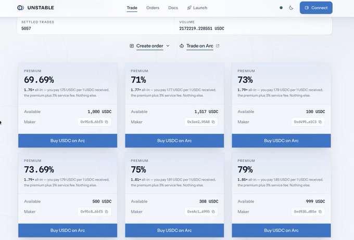
Task: Copy maker address 0xd499…a1C3
Action: coord(320,122)
